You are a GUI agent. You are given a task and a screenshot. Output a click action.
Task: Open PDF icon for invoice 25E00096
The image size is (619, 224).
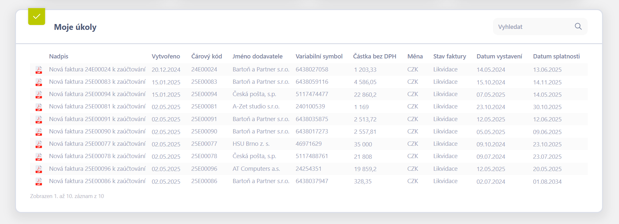tap(39, 169)
